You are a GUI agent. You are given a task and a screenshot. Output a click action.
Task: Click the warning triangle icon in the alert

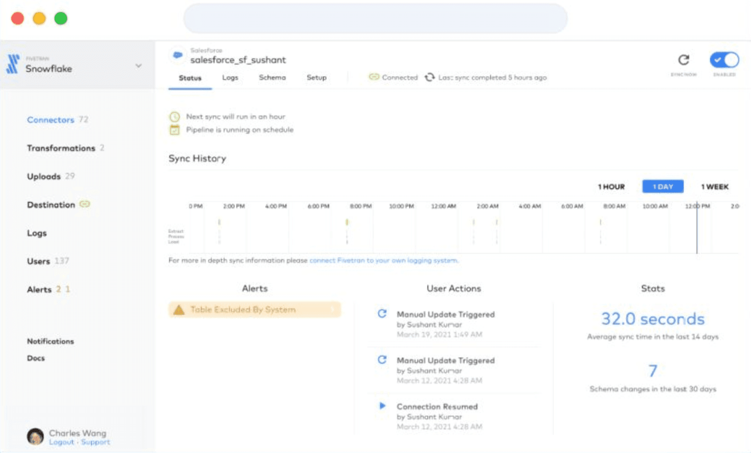(x=179, y=310)
